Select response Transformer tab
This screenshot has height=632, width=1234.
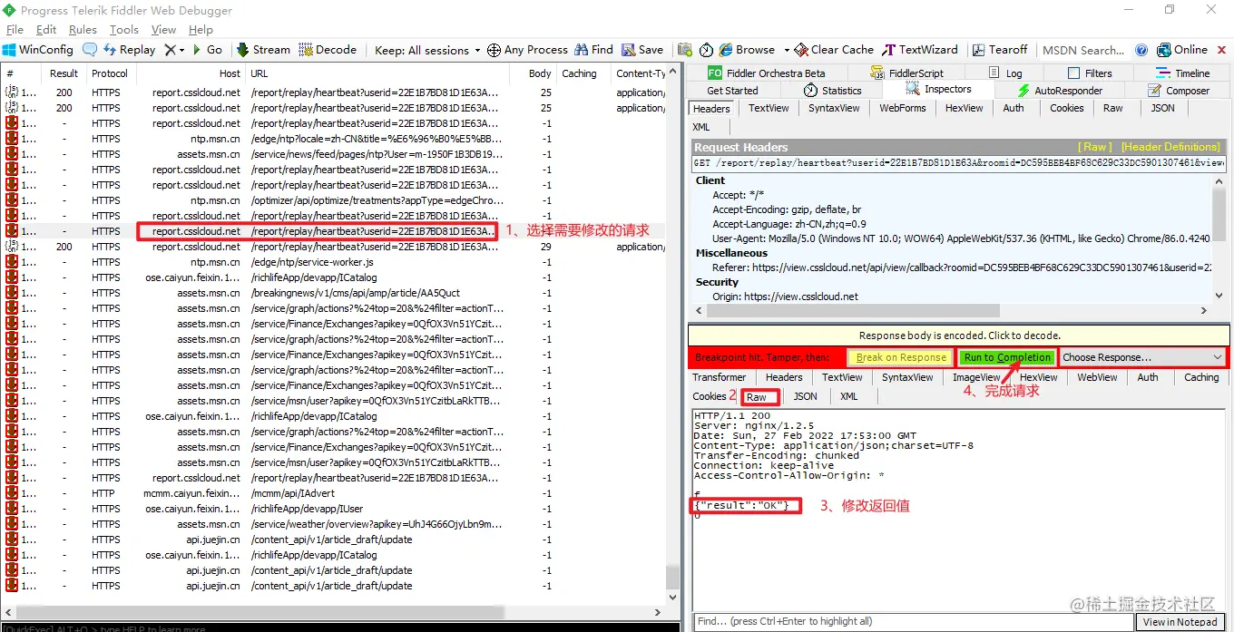719,377
